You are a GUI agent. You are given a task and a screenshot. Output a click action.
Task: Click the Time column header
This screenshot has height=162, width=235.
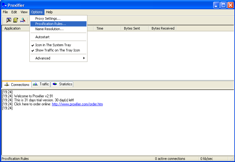coord(107,28)
